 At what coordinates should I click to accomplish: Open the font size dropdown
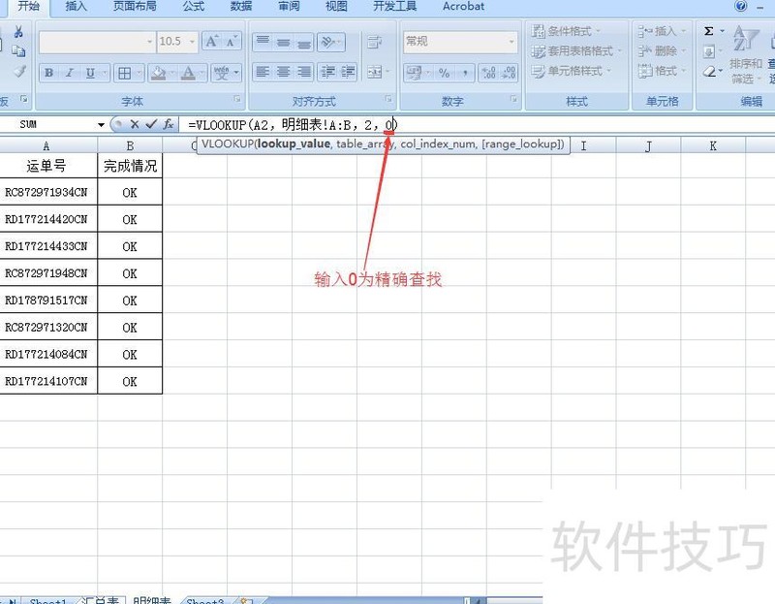(191, 42)
